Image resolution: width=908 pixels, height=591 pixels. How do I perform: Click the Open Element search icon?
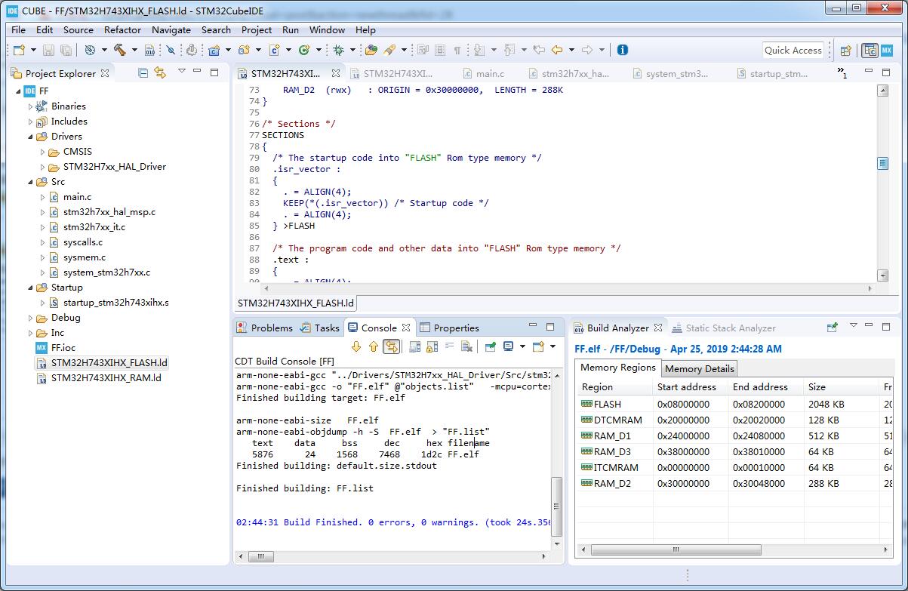(x=371, y=50)
